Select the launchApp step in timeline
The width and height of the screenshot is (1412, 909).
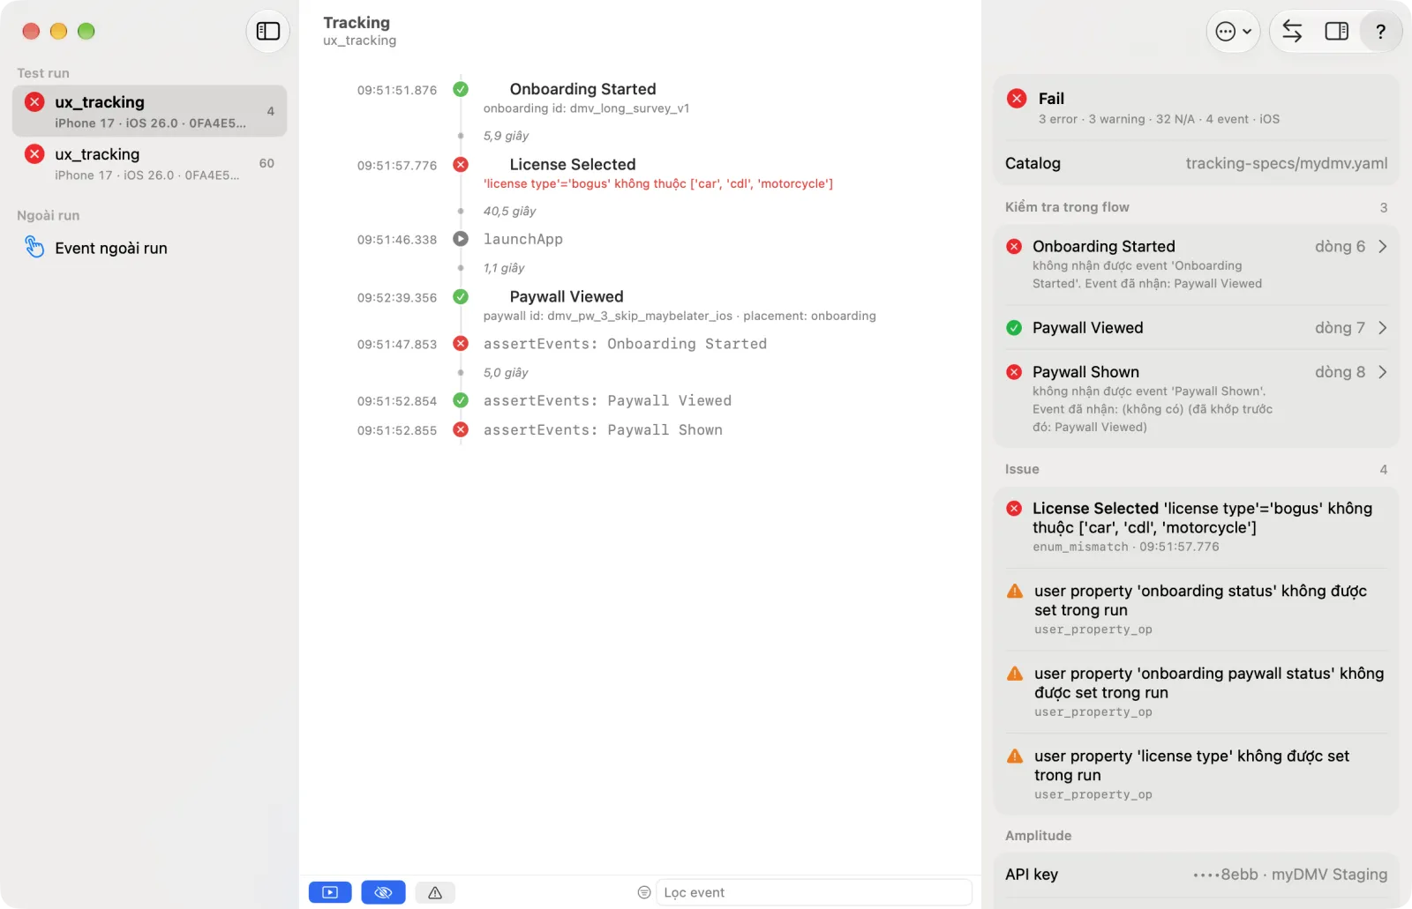[523, 239]
